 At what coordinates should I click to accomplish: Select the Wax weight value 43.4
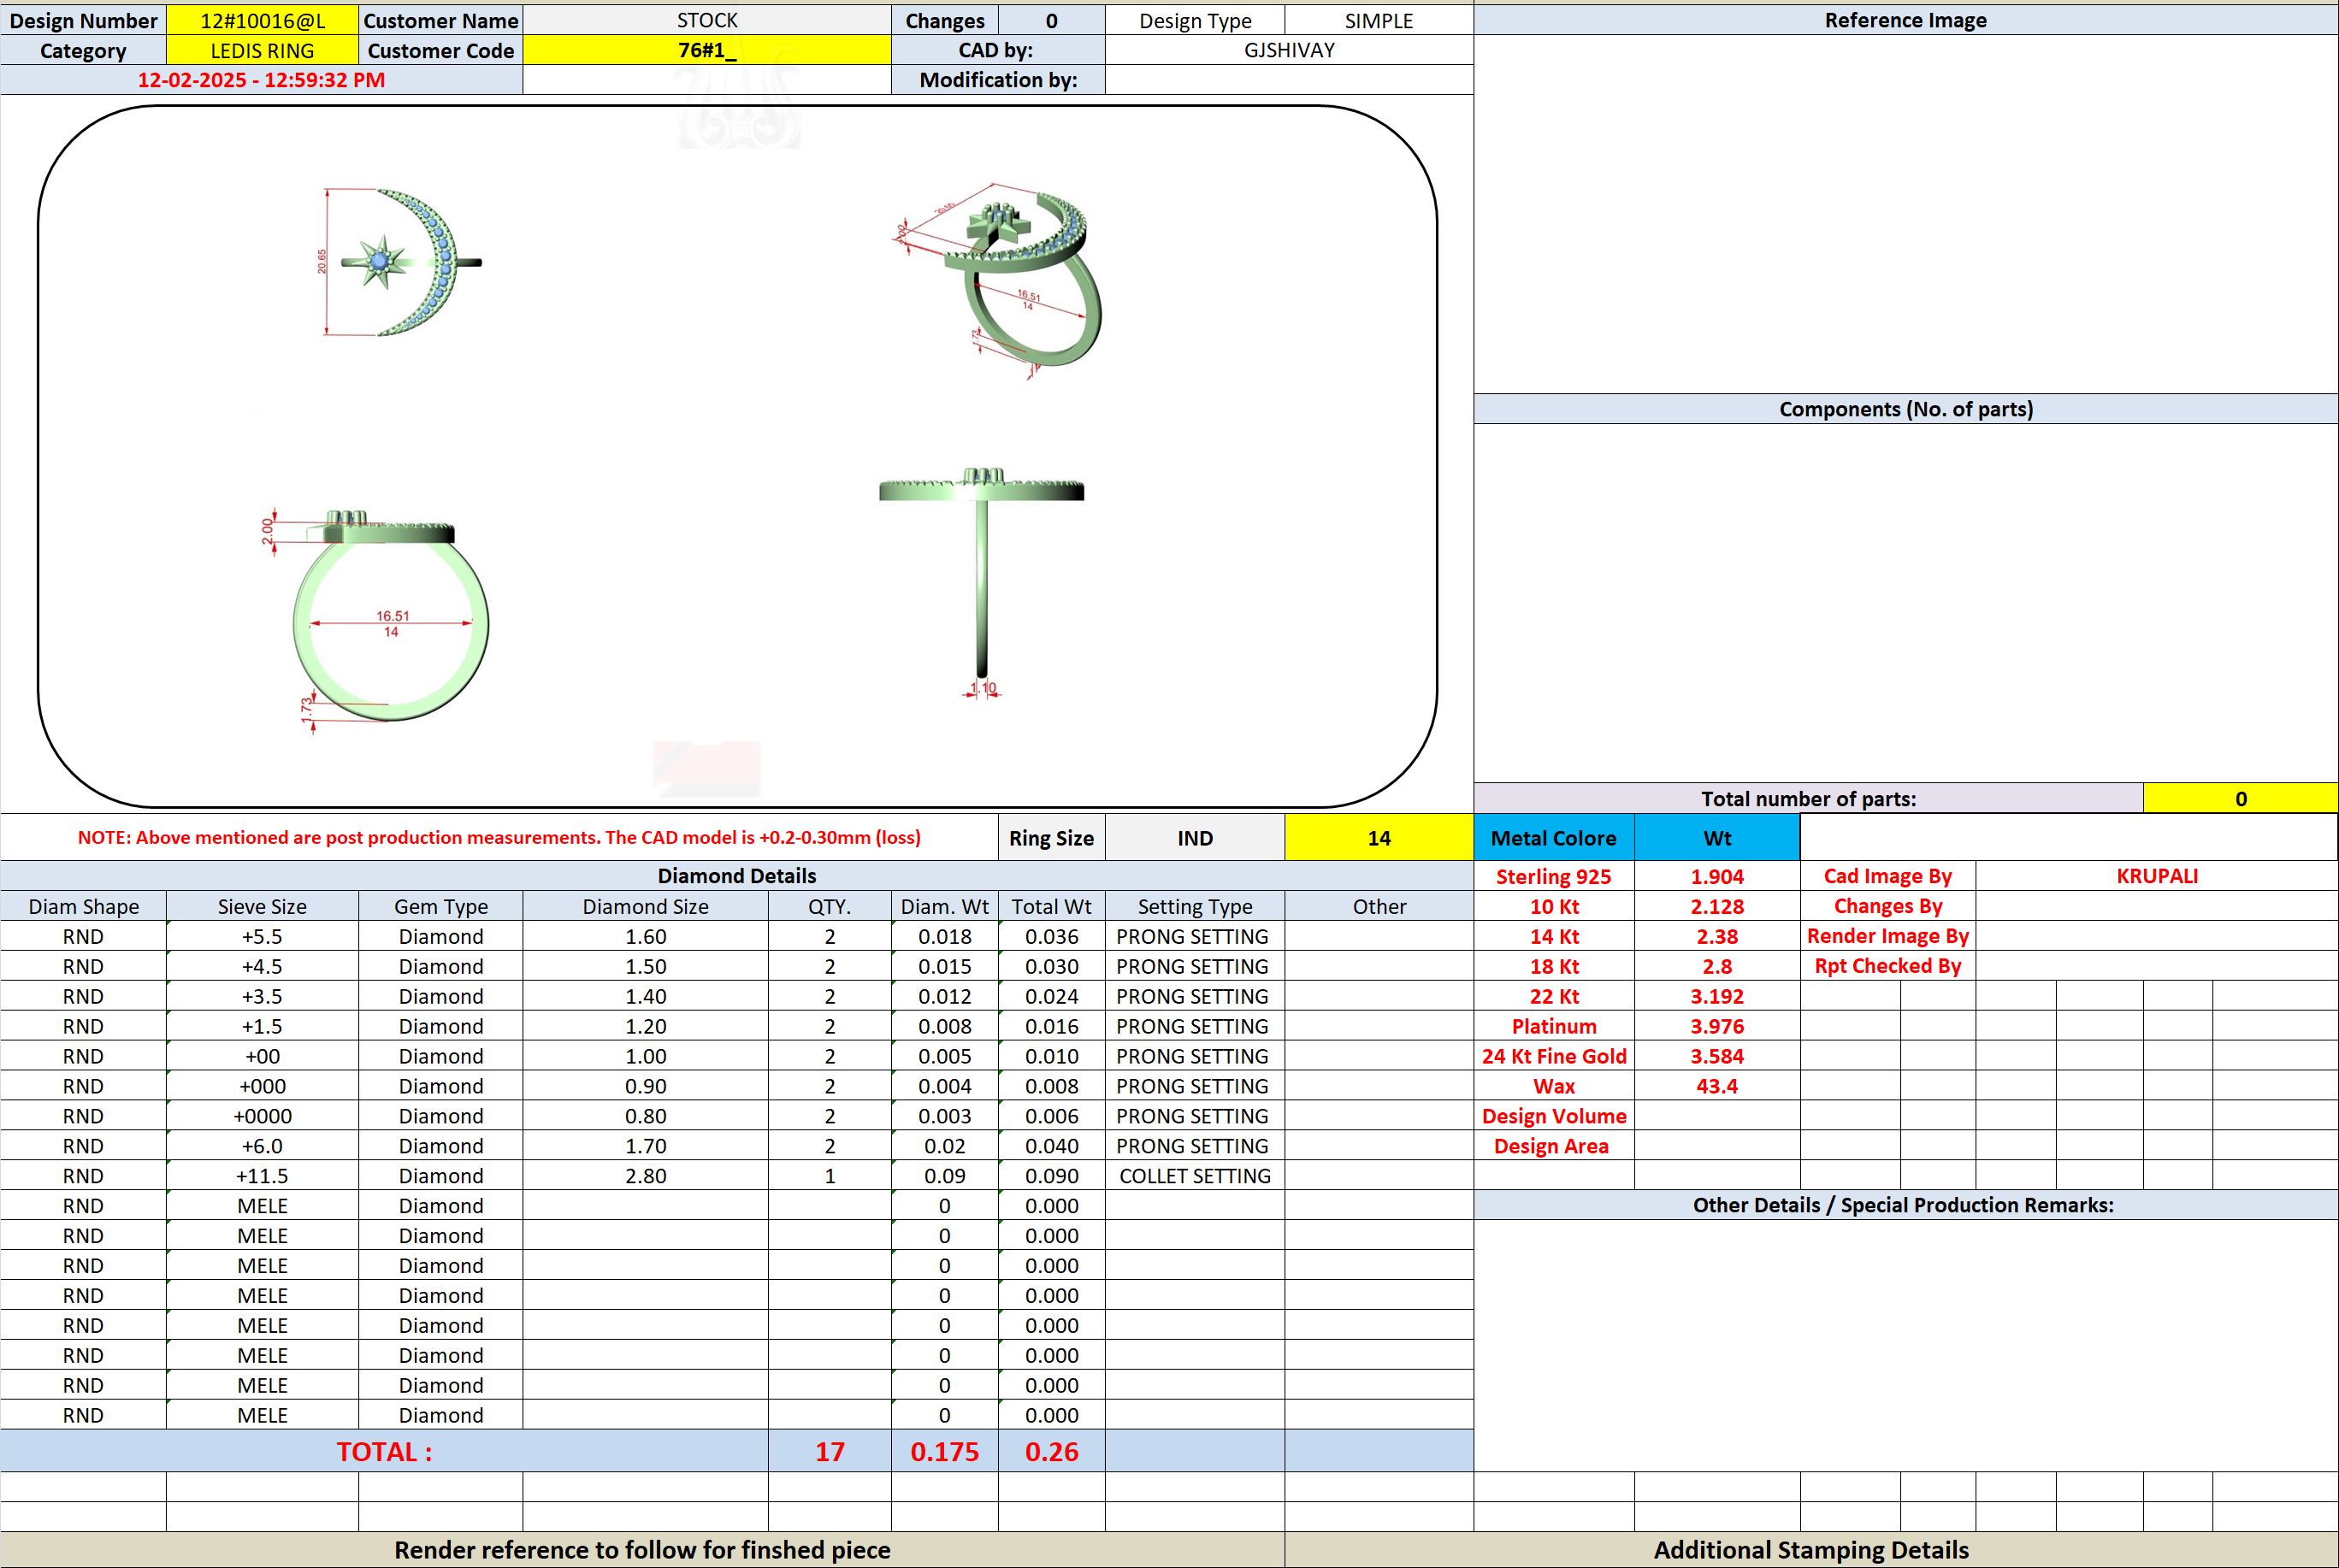(1717, 1086)
